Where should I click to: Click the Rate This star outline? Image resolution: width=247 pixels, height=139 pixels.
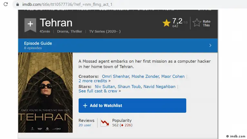click(x=197, y=23)
